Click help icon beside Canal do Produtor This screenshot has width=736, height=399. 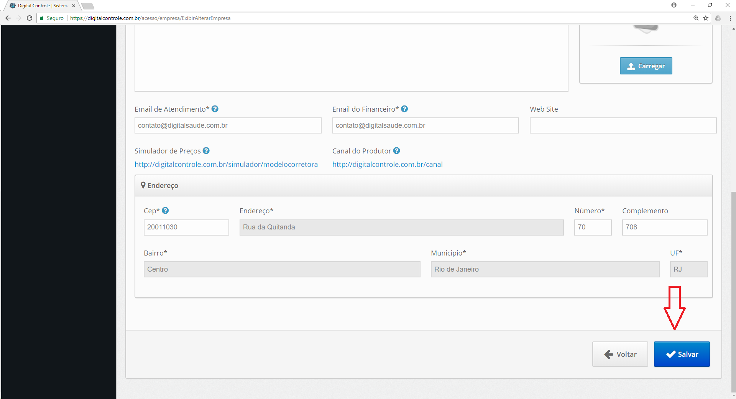click(x=397, y=151)
